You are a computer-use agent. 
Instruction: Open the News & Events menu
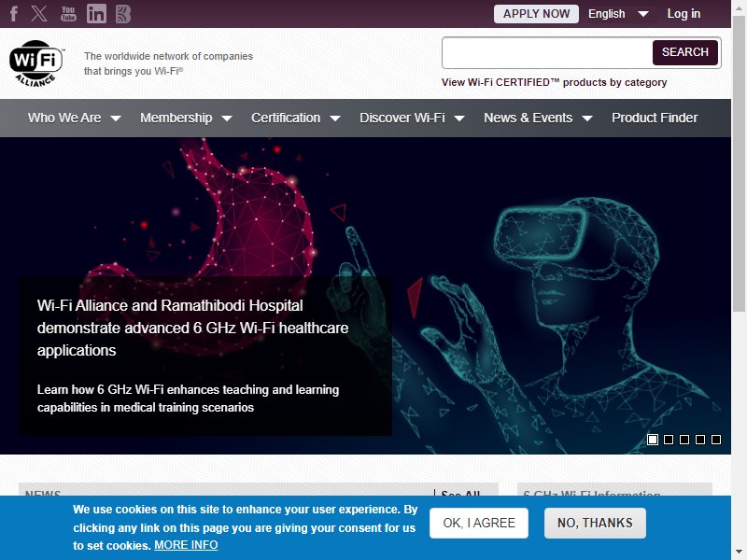tap(528, 118)
